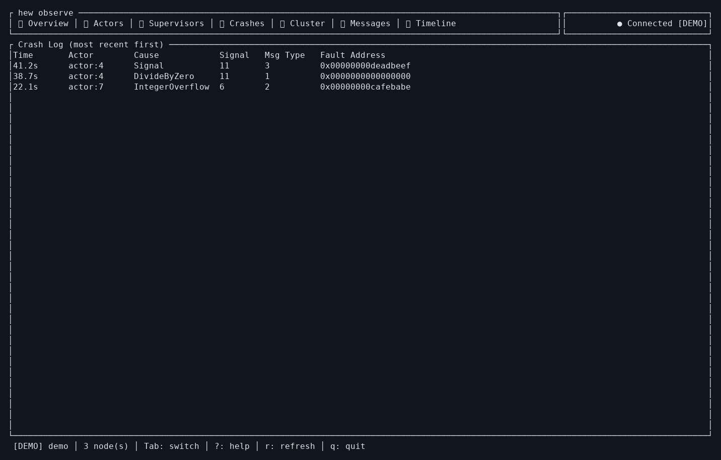Click the icon glyph beside the Timeline tab
This screenshot has width=721, height=460.
point(408,24)
